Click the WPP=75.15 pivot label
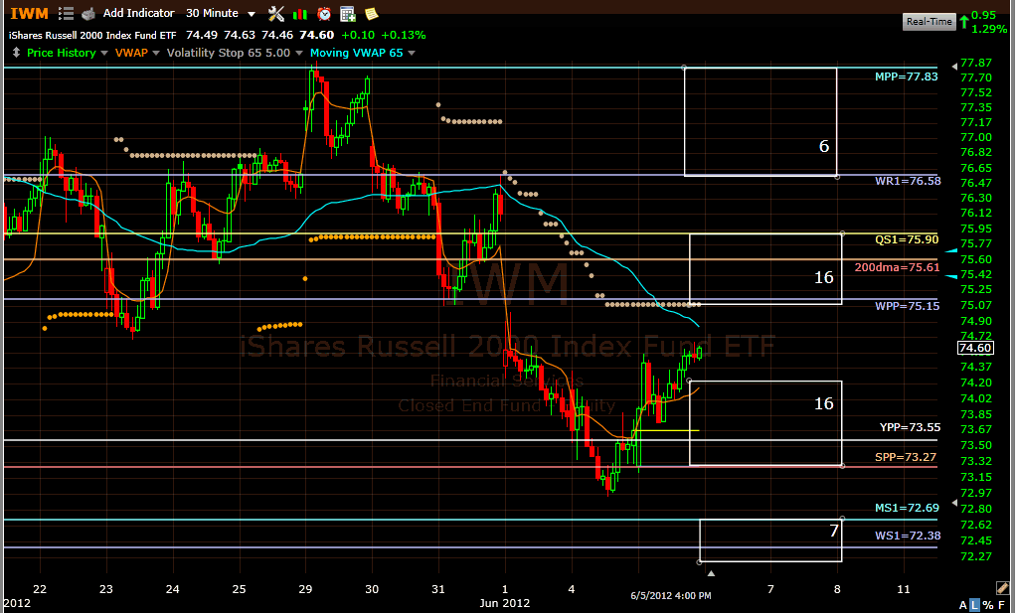Viewport: 1016px width, 613px height. click(907, 306)
